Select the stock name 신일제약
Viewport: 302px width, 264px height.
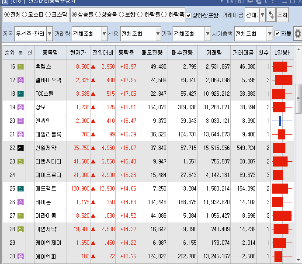pos(46,148)
